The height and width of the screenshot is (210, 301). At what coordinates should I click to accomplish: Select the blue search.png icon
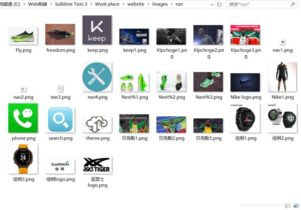tap(60, 120)
